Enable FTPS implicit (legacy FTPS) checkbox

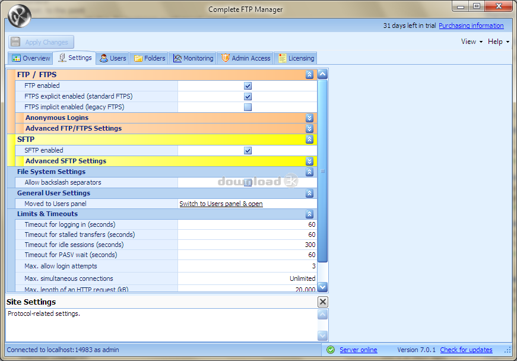click(248, 107)
